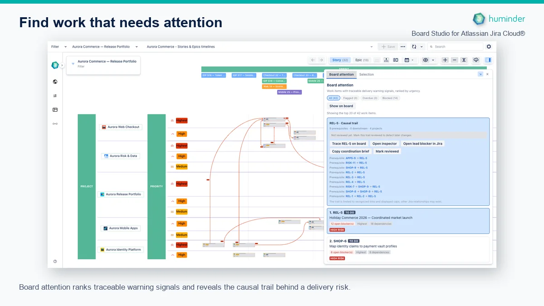Viewport: 544px width, 306px height.
Task: Open the calendar dropdown arrow
Action: coord(413,60)
